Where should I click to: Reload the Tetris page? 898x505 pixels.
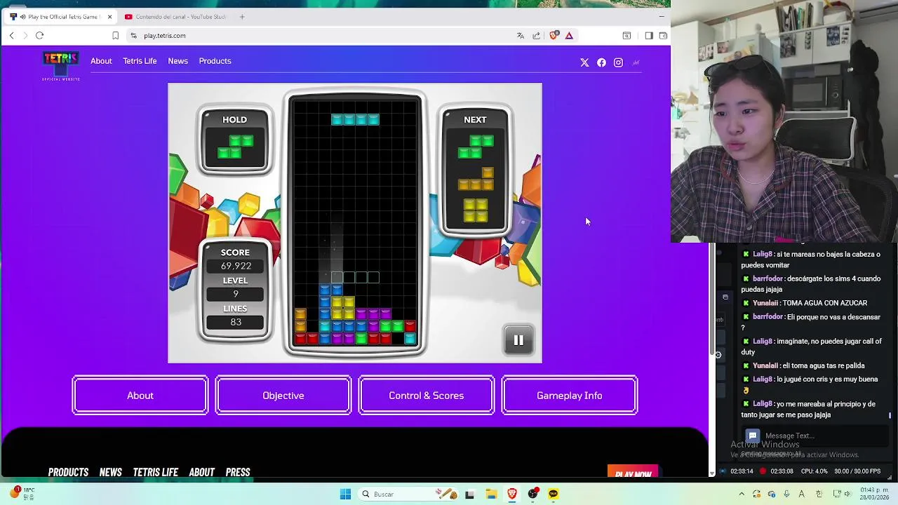pos(39,36)
